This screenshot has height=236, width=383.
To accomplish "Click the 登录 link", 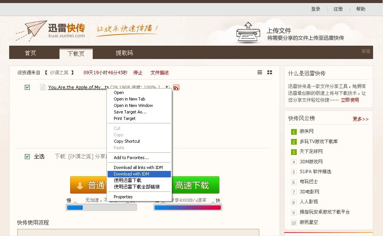I will 315,9.
